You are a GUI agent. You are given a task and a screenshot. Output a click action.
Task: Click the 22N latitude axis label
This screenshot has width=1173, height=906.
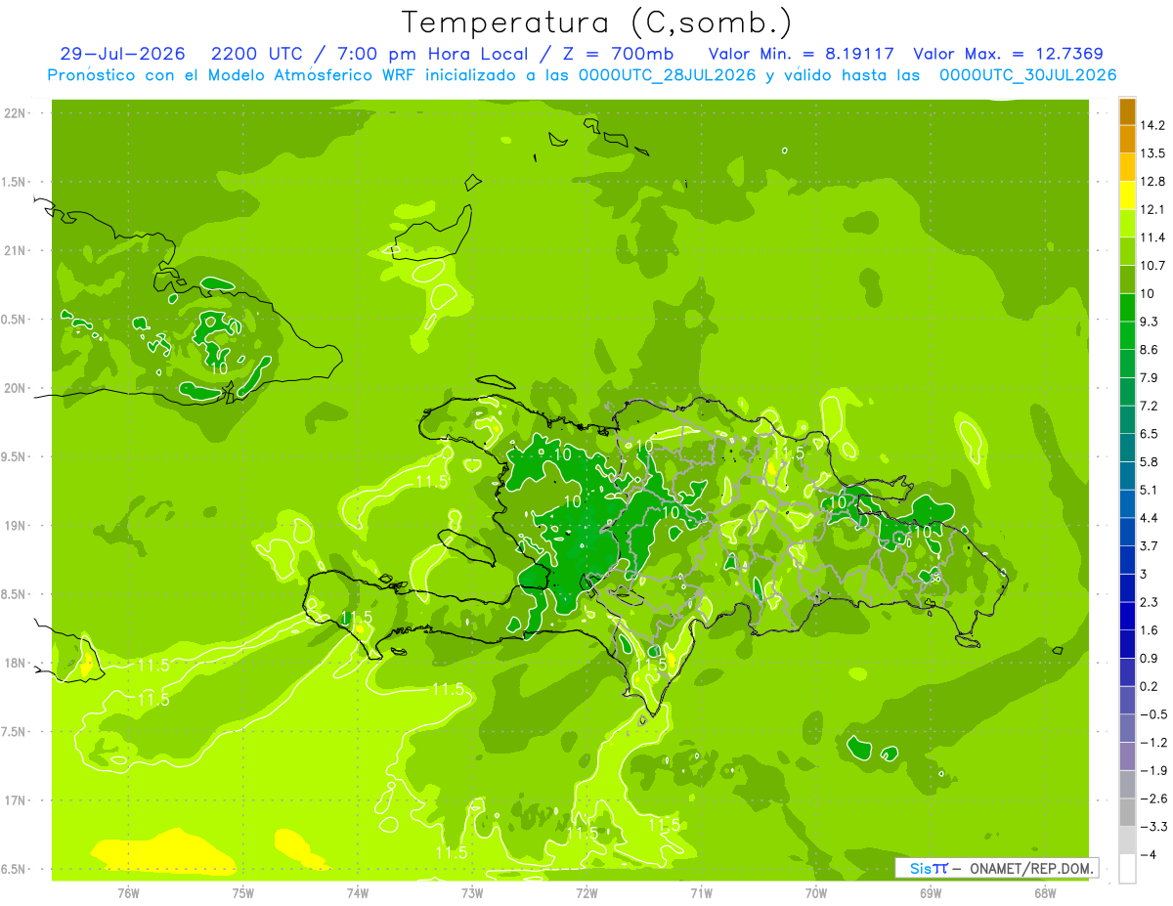coord(16,113)
